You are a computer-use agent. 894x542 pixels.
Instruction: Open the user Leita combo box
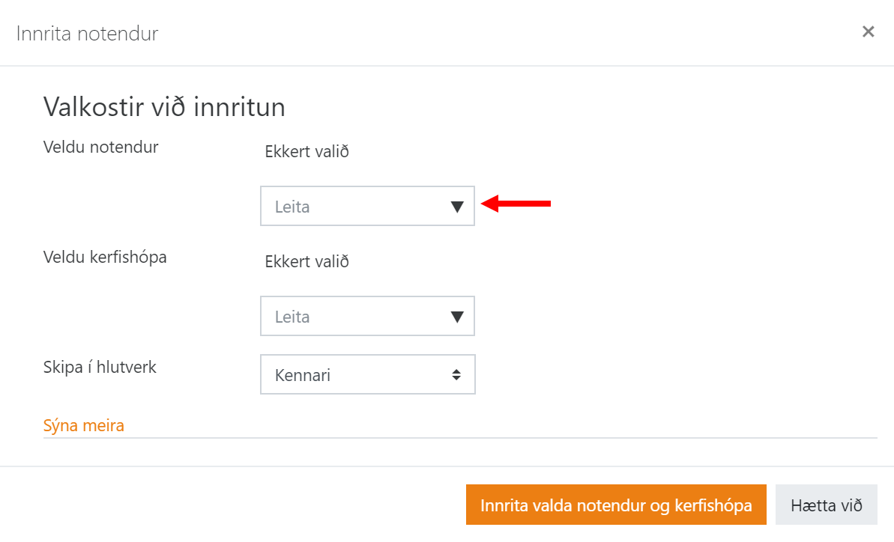[x=352, y=206]
